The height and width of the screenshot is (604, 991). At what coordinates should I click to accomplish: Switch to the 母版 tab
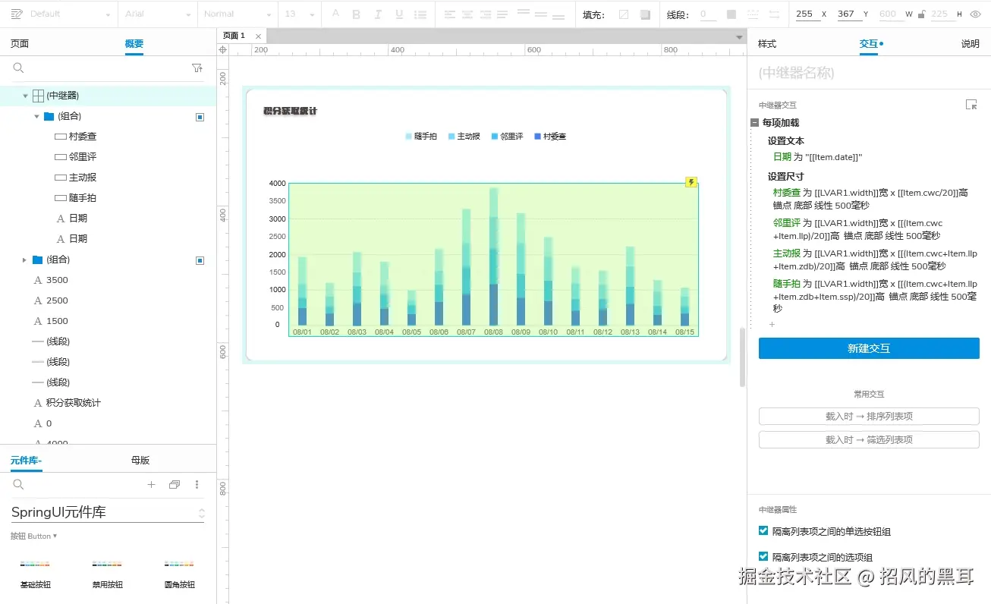(x=140, y=460)
